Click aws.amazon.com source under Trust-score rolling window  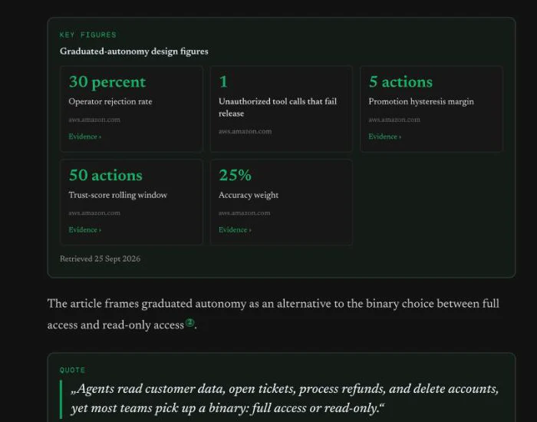point(94,213)
